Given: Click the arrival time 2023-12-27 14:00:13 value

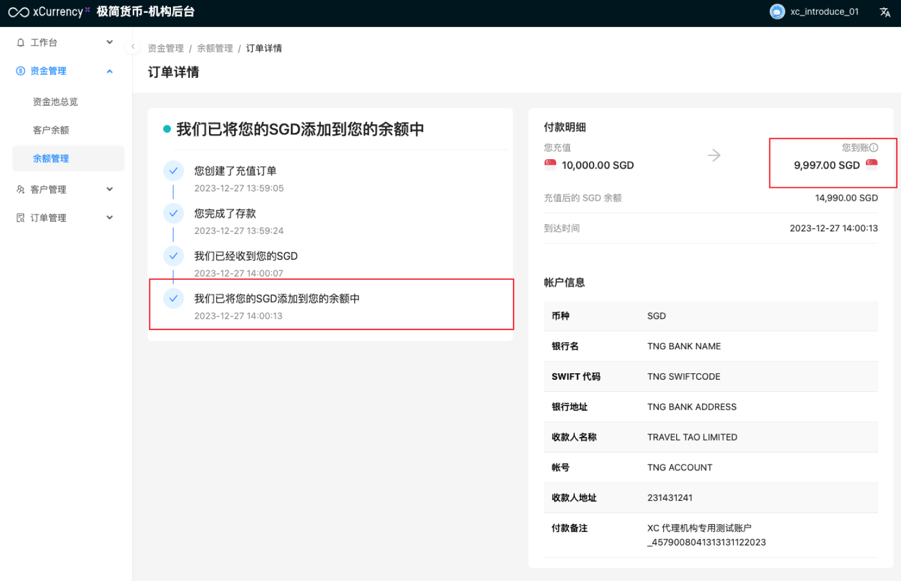Looking at the screenshot, I should point(834,228).
